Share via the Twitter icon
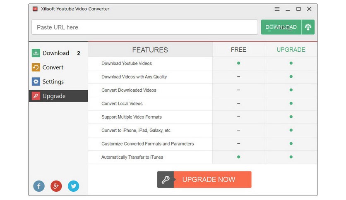The width and height of the screenshot is (346, 200). pos(74,186)
